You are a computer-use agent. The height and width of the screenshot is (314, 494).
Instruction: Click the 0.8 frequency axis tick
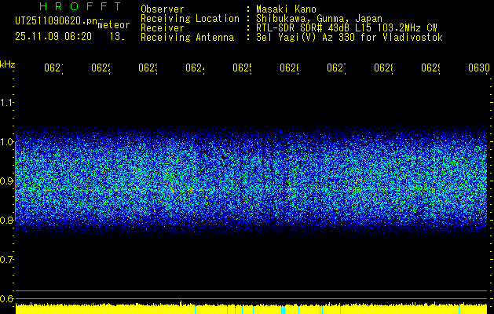tap(7, 221)
